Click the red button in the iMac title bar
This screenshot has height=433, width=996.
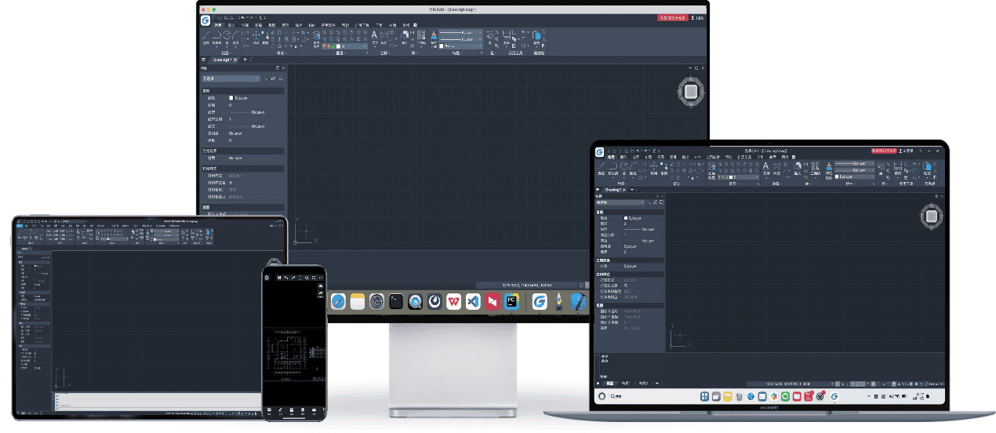point(672,16)
